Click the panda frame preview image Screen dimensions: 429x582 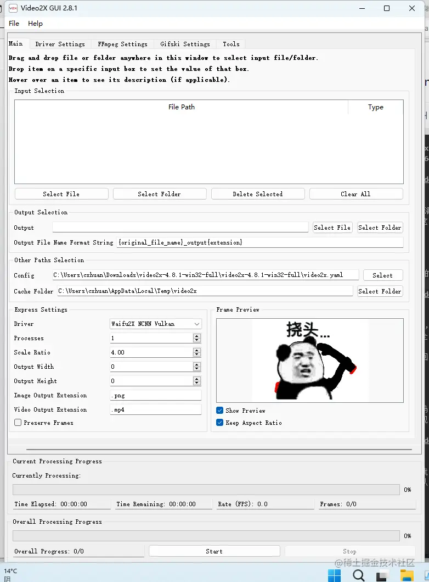click(x=310, y=361)
